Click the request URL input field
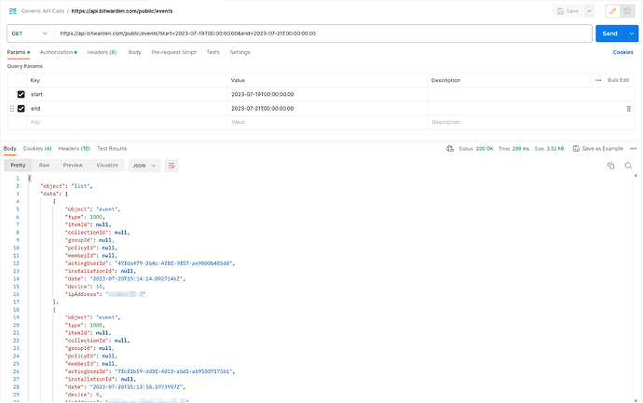The width and height of the screenshot is (643, 403). [x=323, y=34]
